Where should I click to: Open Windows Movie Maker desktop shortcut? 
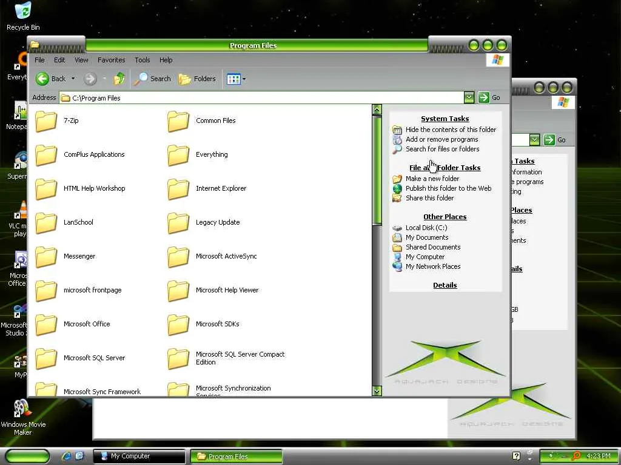(x=23, y=418)
